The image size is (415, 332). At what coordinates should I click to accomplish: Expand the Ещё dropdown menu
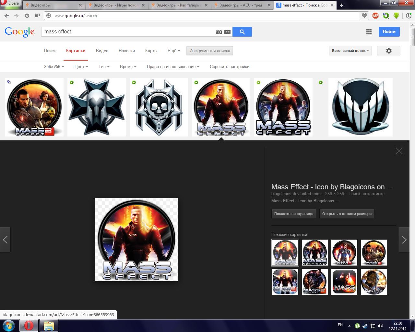pos(174,51)
